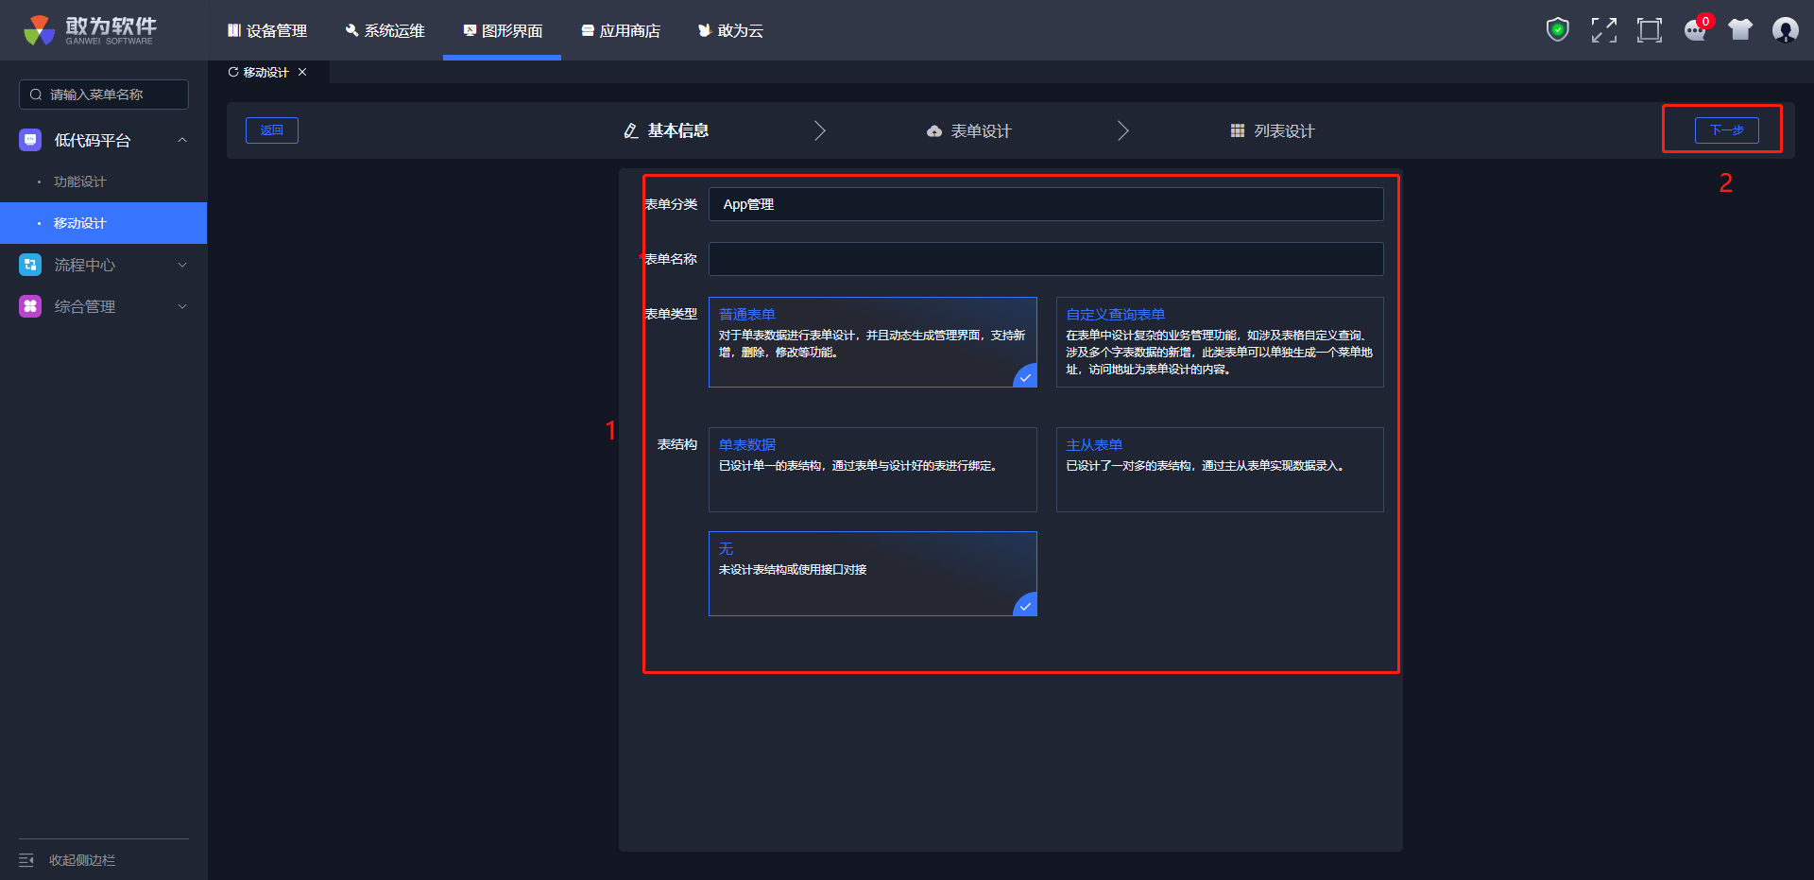Image resolution: width=1814 pixels, height=880 pixels.
Task: Go to the 表单设计 step
Action: tap(969, 131)
